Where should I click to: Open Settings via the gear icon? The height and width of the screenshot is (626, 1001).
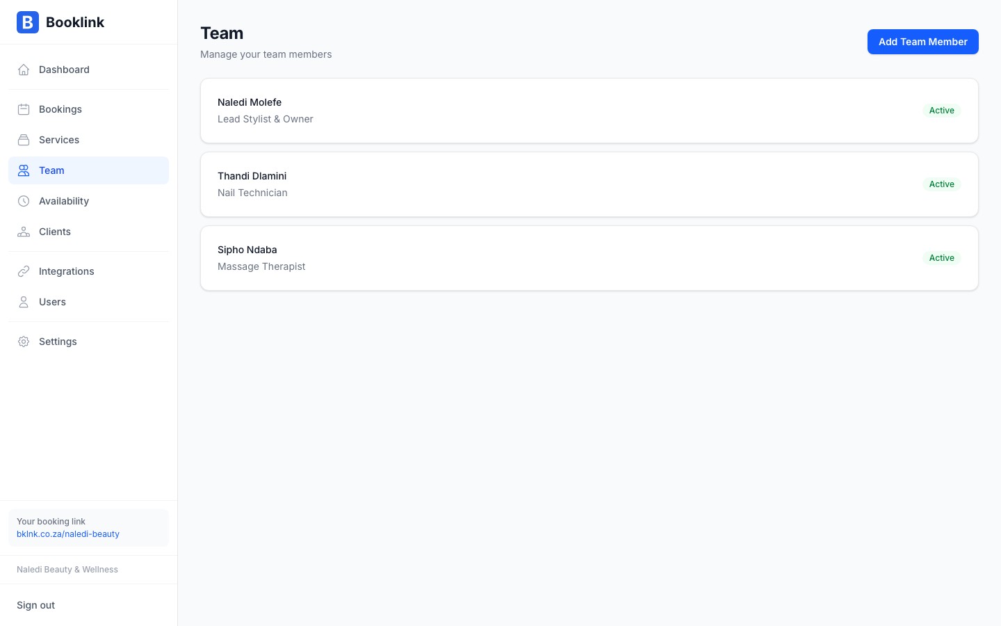click(24, 342)
